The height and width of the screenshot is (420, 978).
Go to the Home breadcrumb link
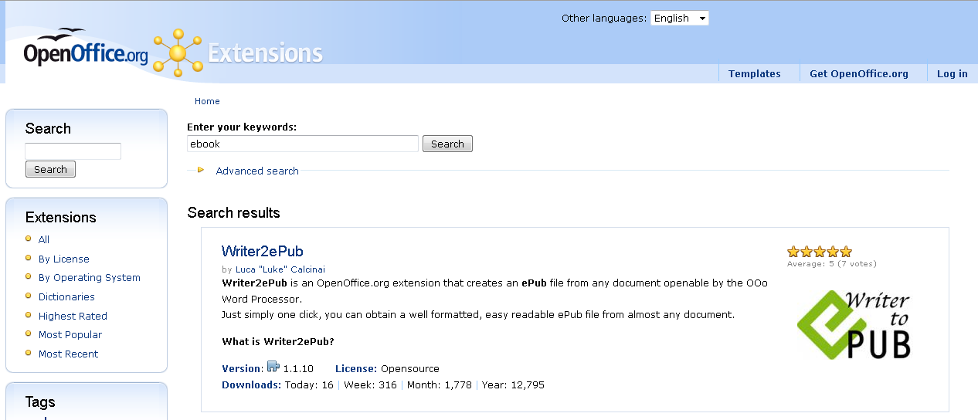(207, 101)
